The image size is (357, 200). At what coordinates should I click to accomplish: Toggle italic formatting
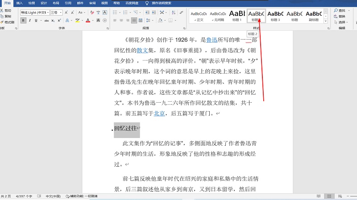(x=29, y=20)
